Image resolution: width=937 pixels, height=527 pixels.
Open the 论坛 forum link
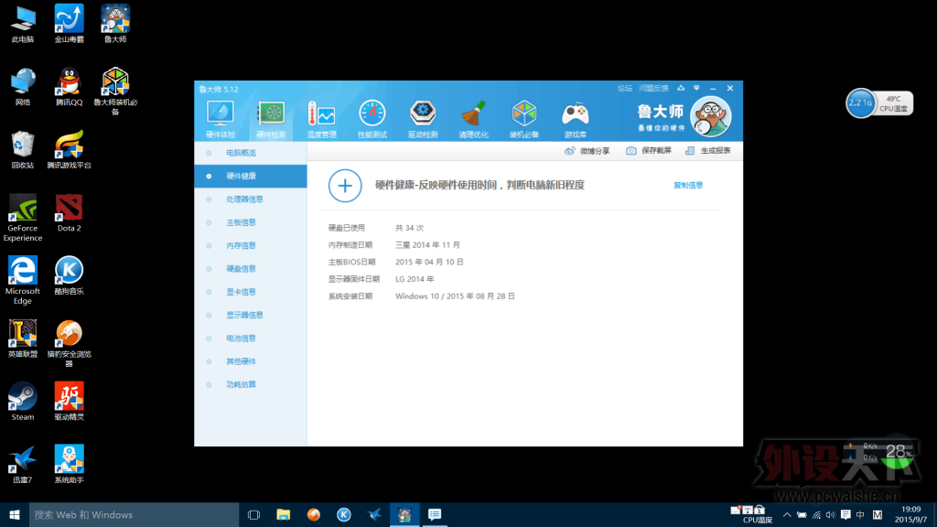pos(625,89)
